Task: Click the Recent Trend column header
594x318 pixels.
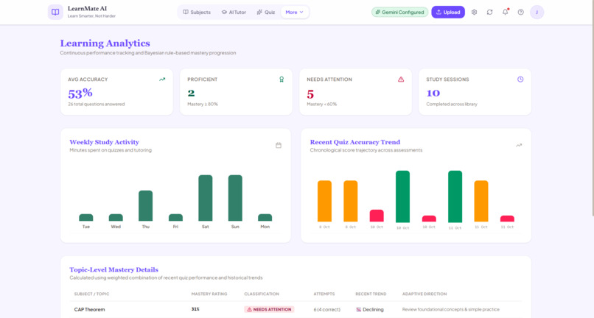Action: pyautogui.click(x=371, y=294)
